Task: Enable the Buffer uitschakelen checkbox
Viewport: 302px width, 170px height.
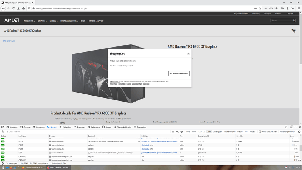Action: [260, 131]
